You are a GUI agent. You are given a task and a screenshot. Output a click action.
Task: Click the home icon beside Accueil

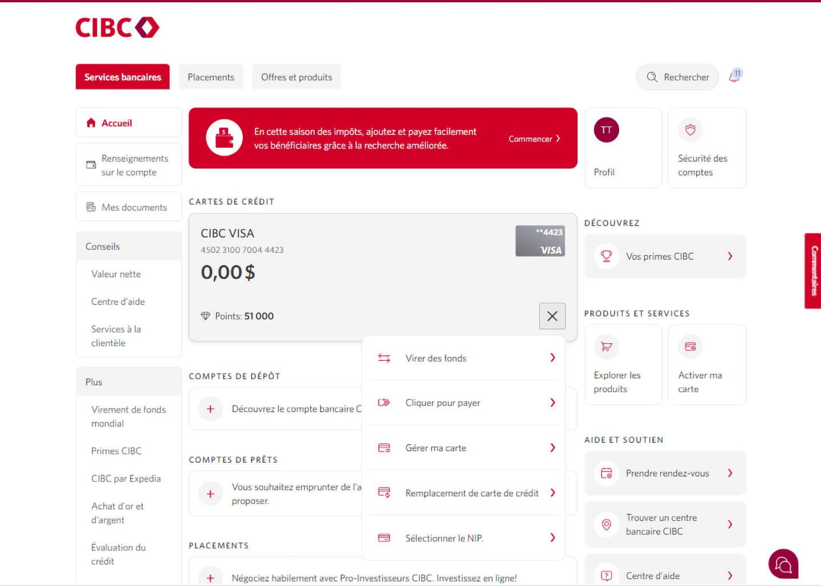(x=91, y=123)
